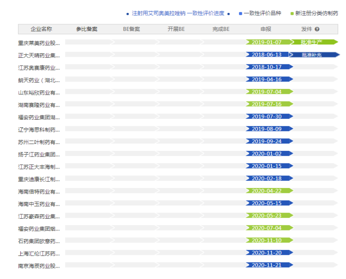Click the blue 批准补充 status bar
The height and width of the screenshot is (279, 346).
pos(314,55)
